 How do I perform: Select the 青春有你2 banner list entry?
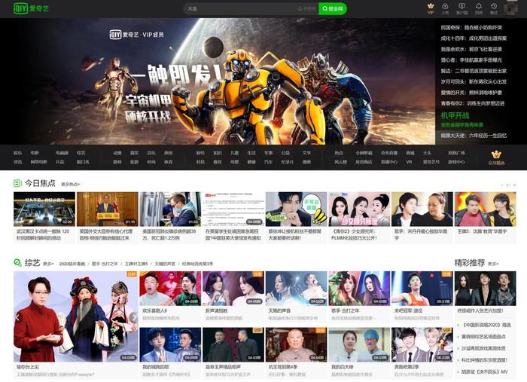coord(473,103)
